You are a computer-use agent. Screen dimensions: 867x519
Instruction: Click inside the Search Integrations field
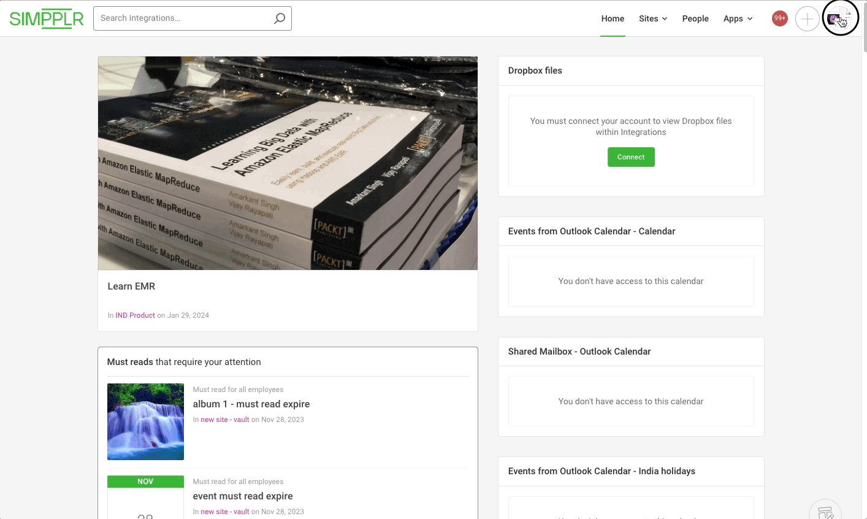point(184,18)
